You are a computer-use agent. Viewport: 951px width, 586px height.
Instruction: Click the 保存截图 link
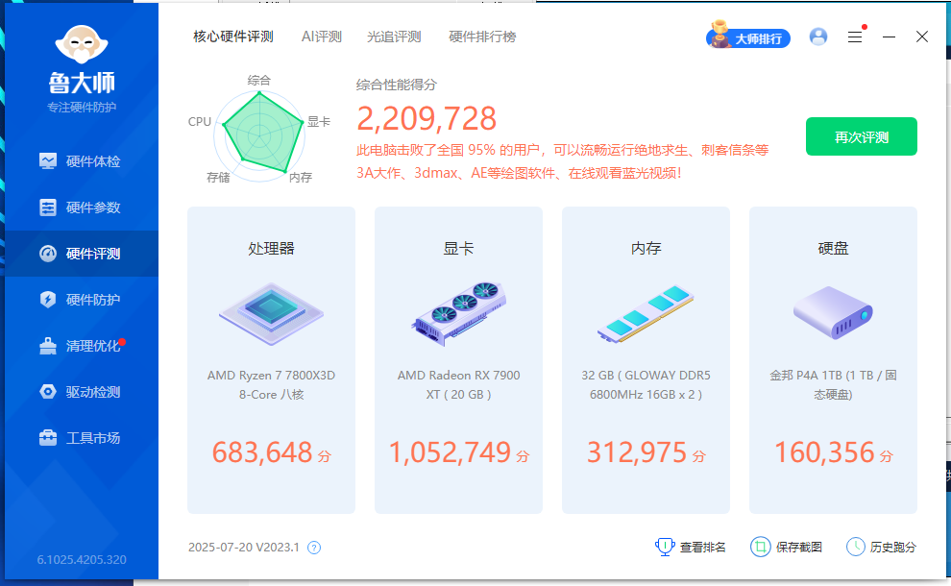(x=799, y=548)
